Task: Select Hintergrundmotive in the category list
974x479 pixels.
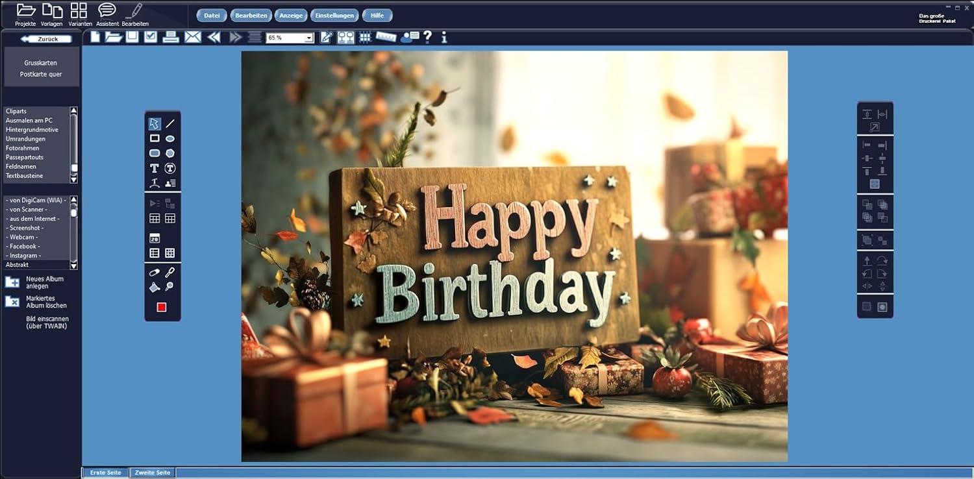Action: (x=32, y=130)
